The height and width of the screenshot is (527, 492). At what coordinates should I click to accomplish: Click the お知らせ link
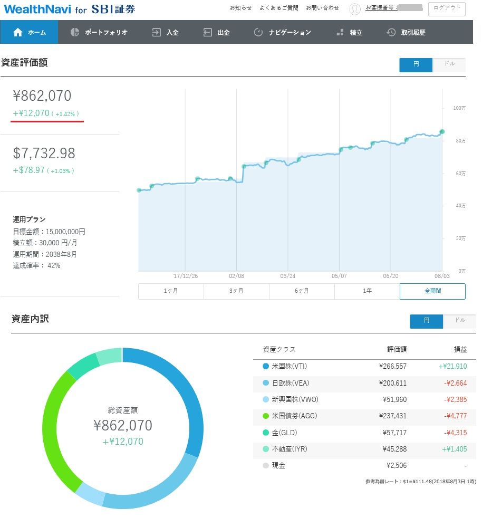tap(240, 8)
